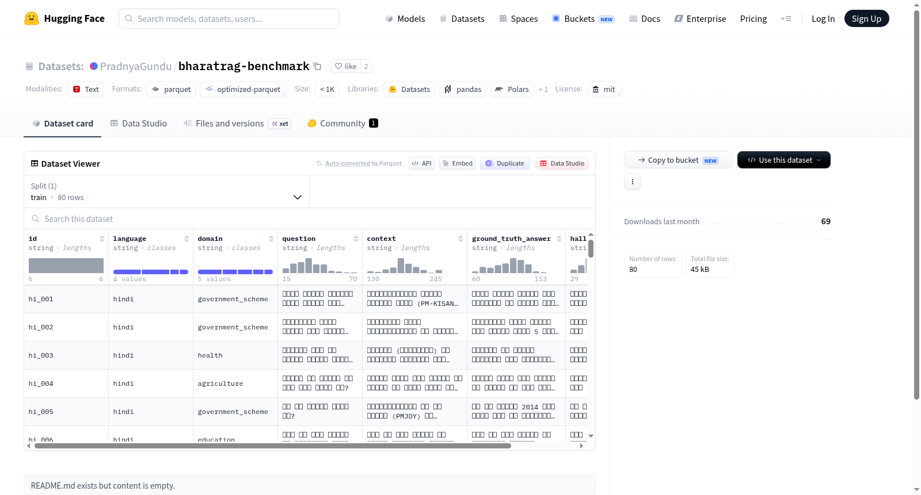The image size is (921, 495).
Task: Open the Files and versions tab
Action: coord(237,124)
